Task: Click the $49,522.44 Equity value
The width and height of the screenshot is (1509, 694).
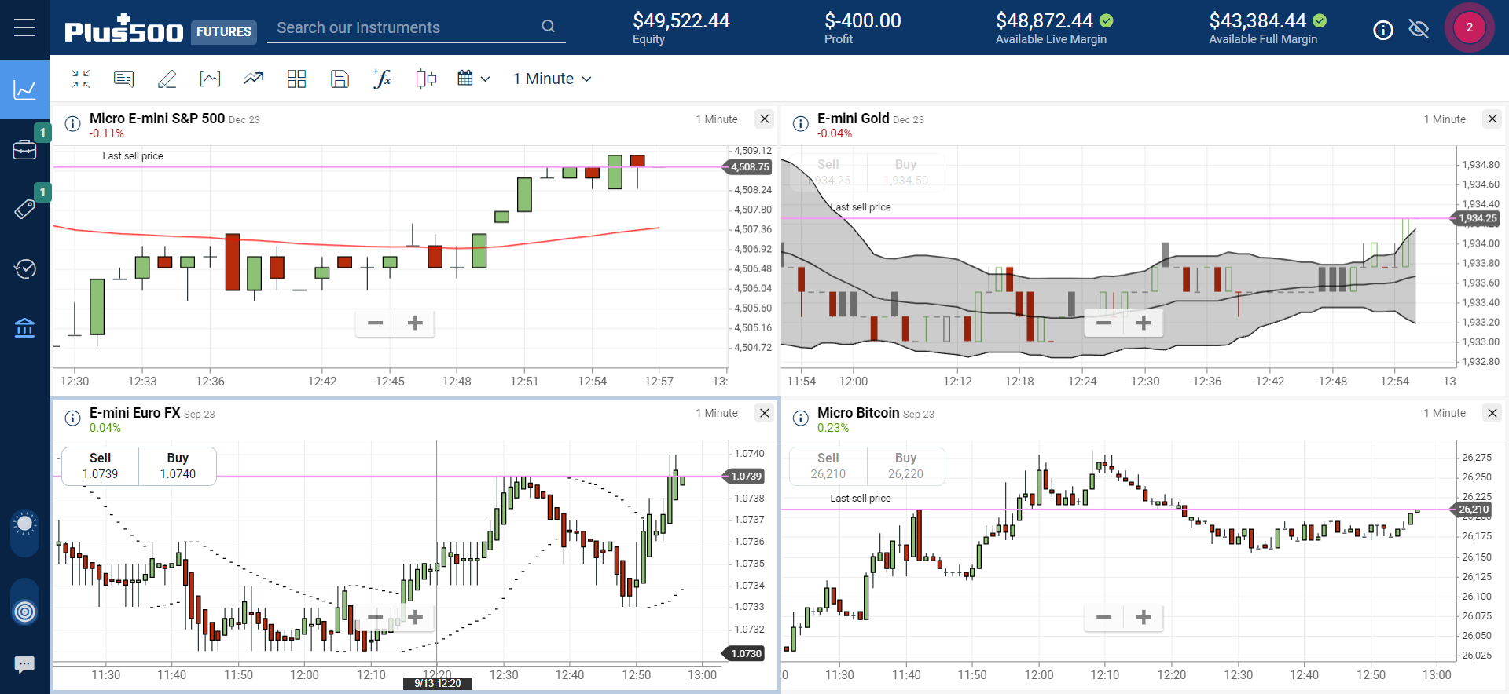Action: point(681,21)
